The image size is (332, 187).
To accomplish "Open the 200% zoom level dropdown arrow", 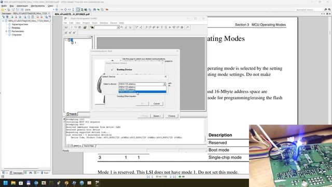I will pos(53,9).
